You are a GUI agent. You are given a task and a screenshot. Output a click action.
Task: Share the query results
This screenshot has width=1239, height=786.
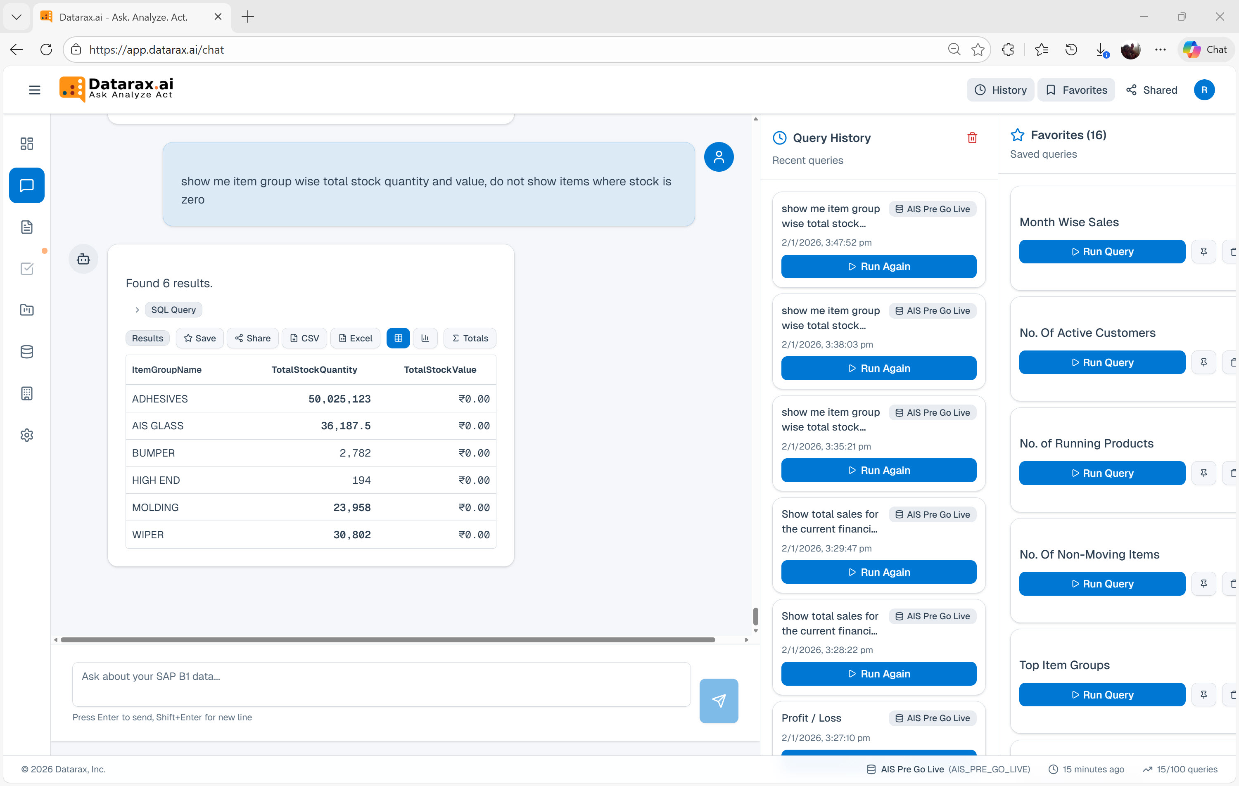tap(252, 338)
